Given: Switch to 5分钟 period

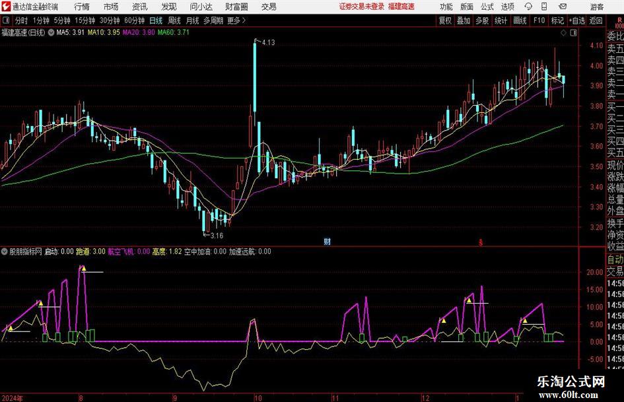Looking at the screenshot, I should [x=61, y=20].
